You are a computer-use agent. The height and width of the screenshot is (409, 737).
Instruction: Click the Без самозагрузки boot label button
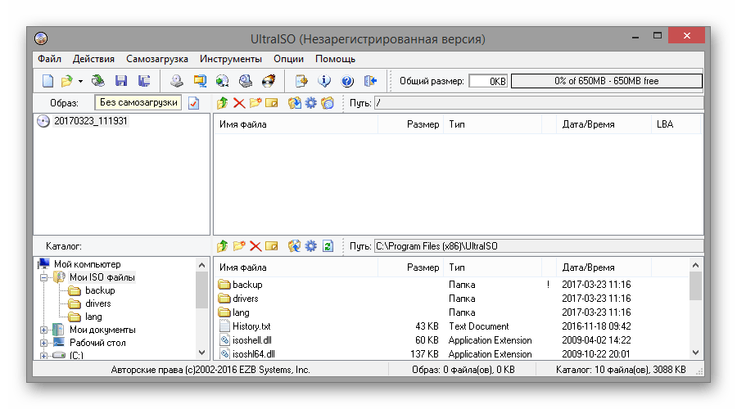(138, 103)
